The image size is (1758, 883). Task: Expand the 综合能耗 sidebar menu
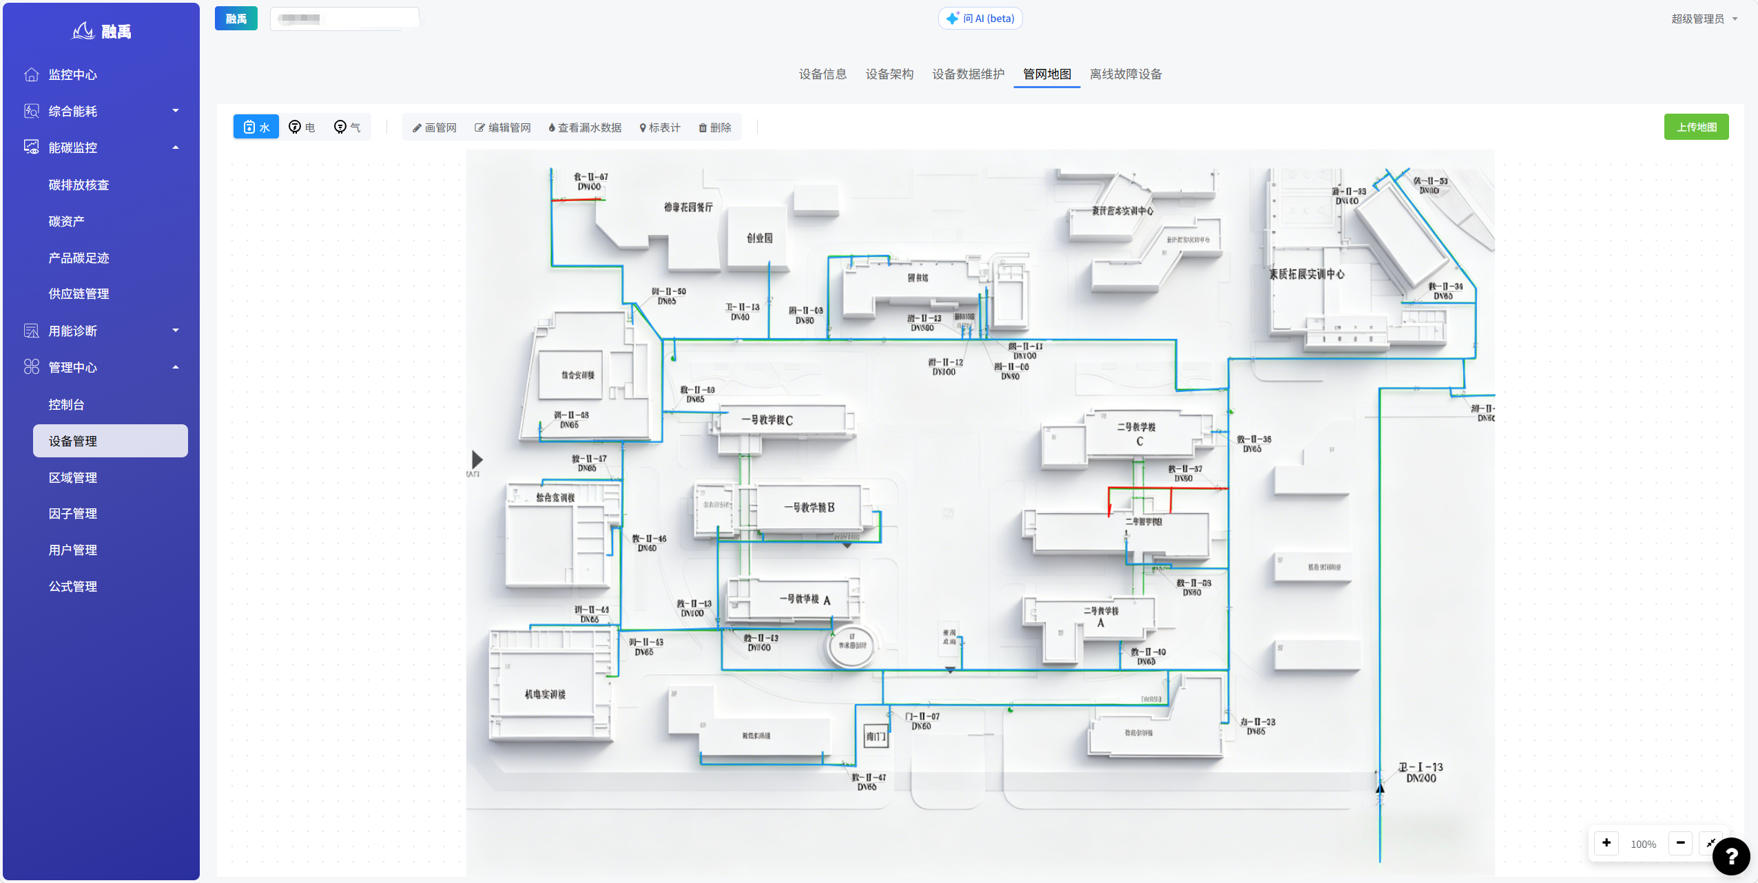click(101, 111)
